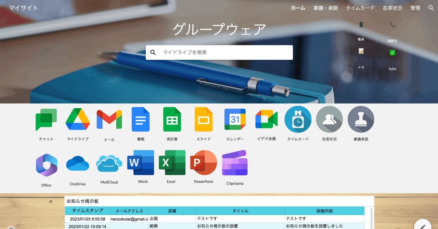Open the Google Sheets 表計算 icon
This screenshot has width=438, height=229.
[172, 119]
